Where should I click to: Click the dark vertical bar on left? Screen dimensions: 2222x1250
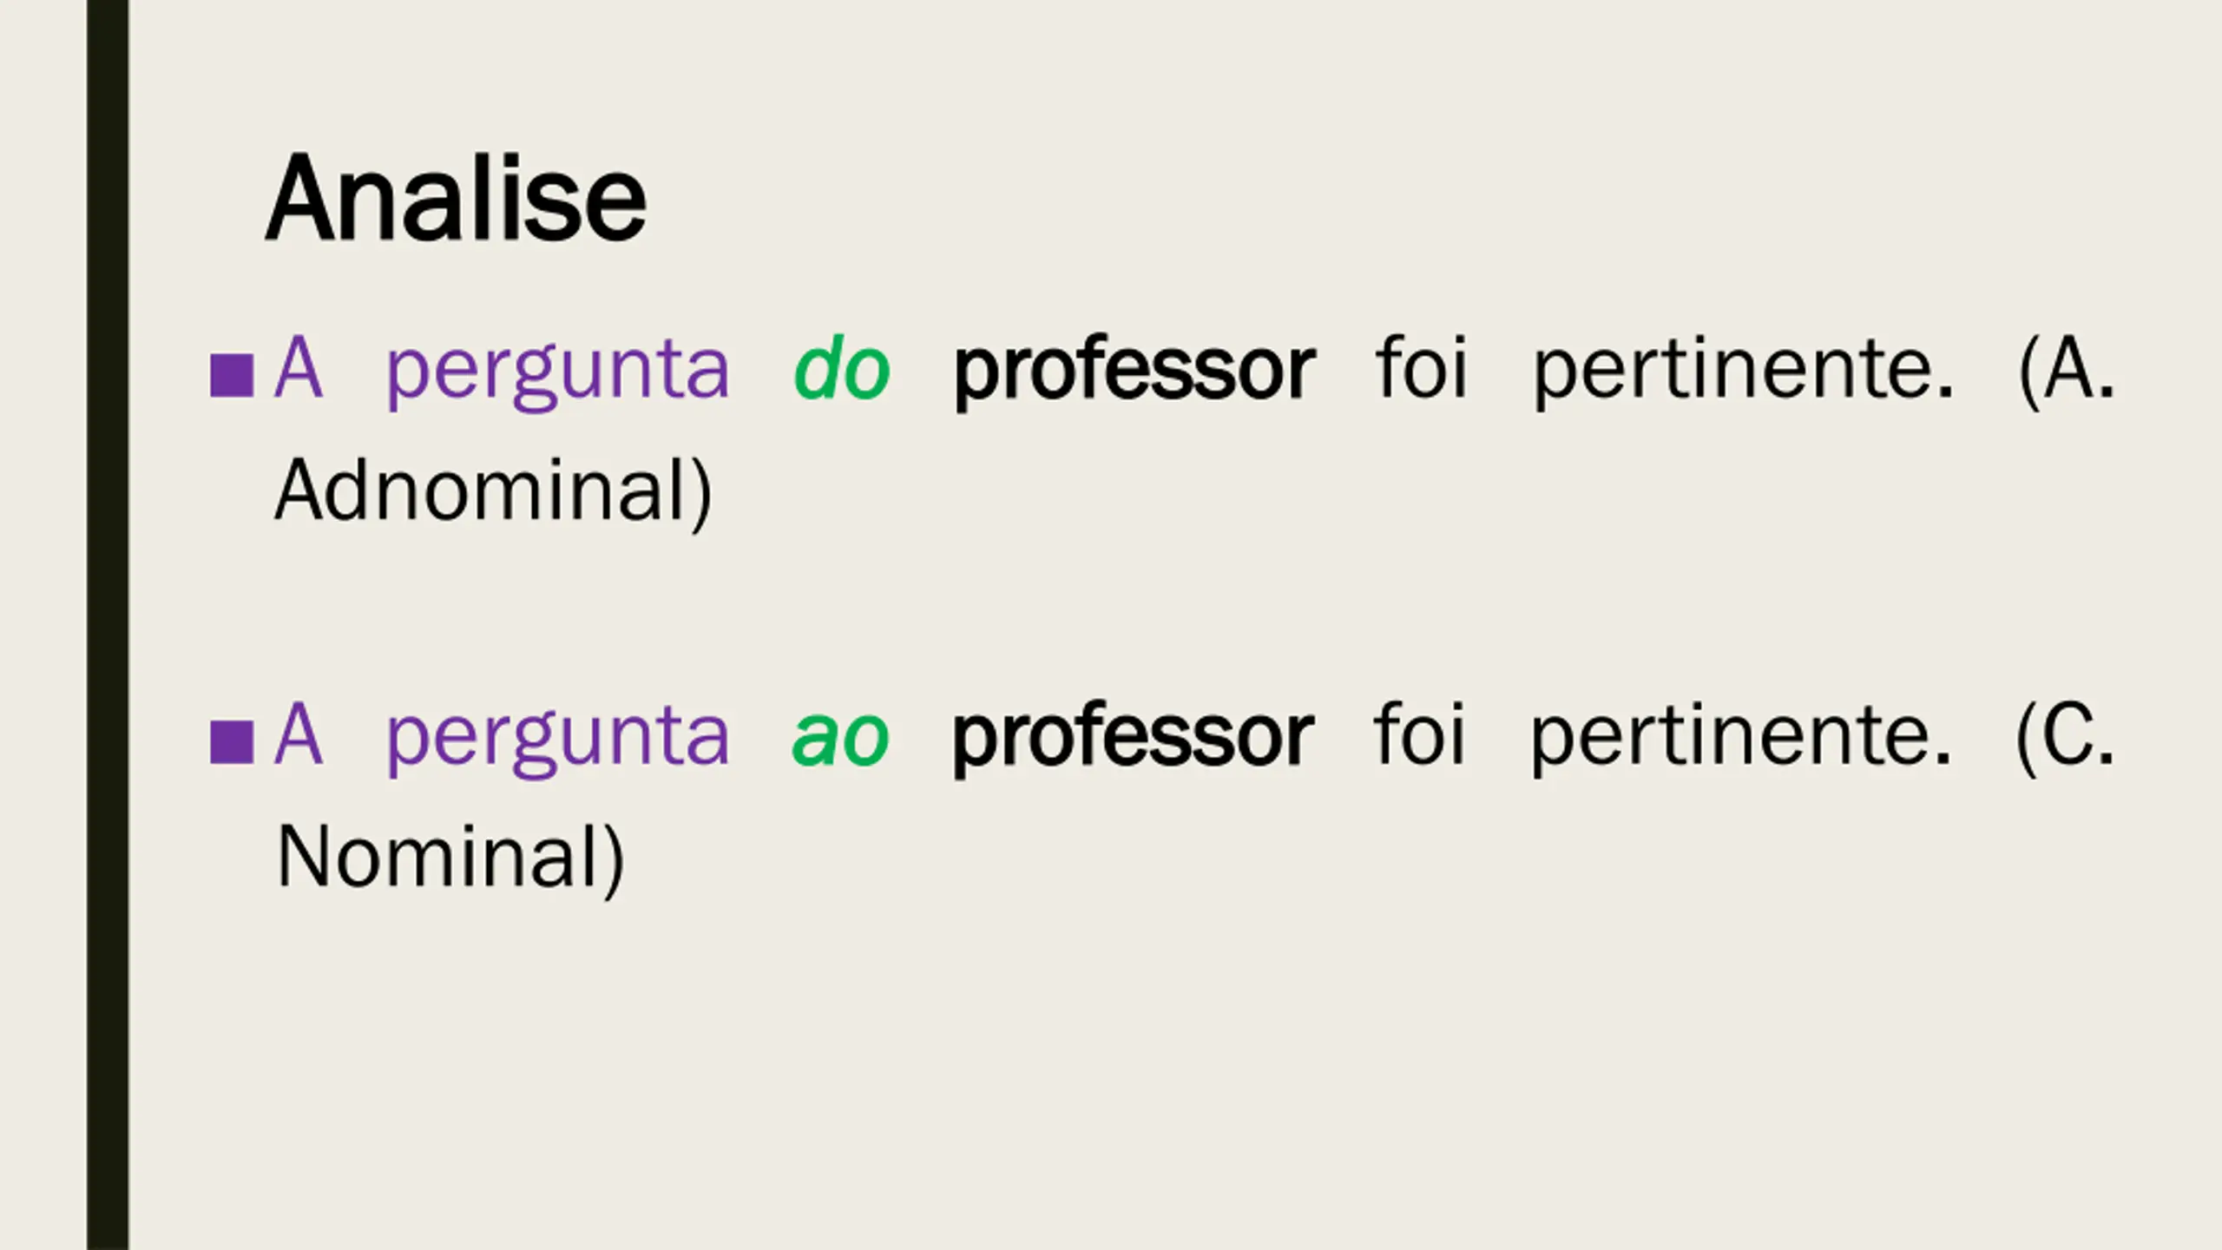coord(108,625)
